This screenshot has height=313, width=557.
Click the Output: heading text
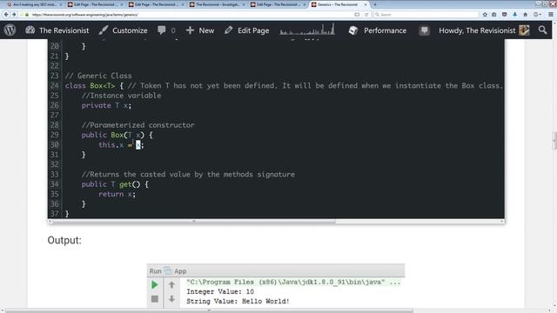(x=64, y=240)
